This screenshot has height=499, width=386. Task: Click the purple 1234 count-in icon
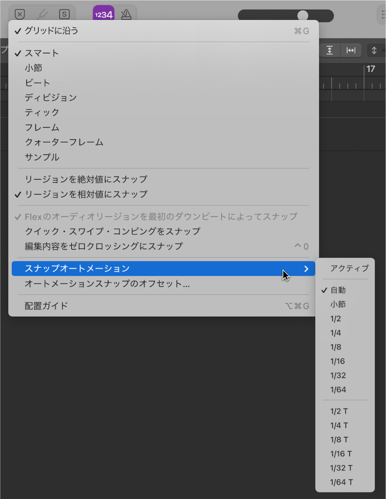pyautogui.click(x=103, y=14)
